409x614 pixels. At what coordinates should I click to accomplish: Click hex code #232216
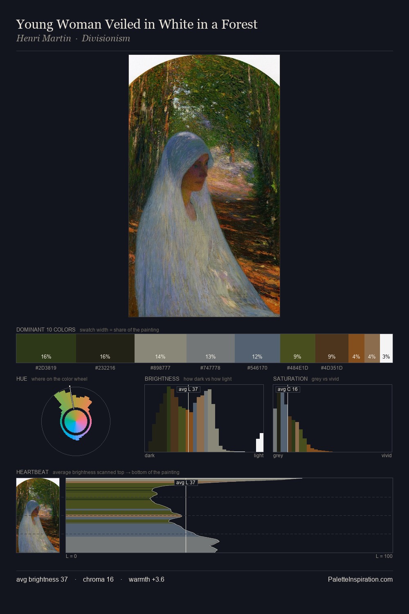click(105, 368)
